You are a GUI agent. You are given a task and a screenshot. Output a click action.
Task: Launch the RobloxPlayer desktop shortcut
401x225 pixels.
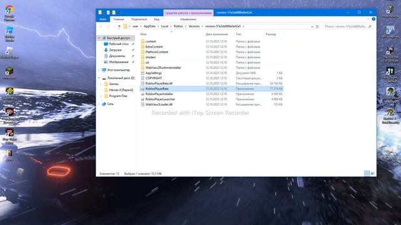click(9, 53)
